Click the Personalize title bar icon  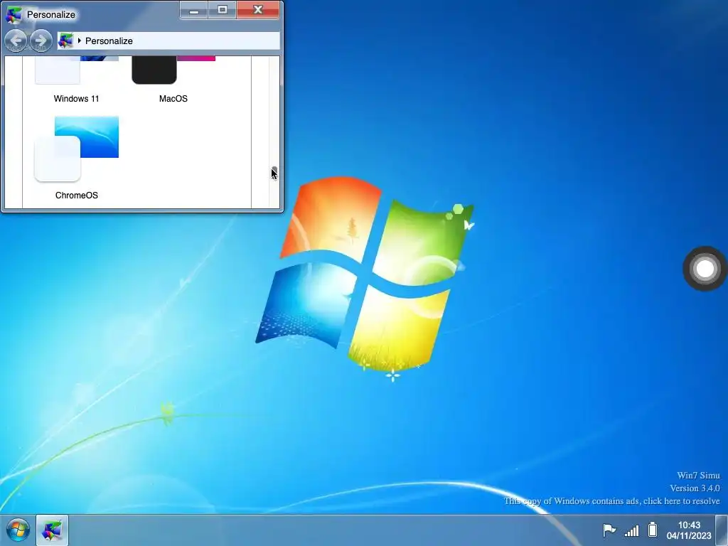(14, 14)
